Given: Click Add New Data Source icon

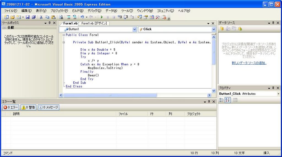Looking at the screenshot, I should [222, 29].
